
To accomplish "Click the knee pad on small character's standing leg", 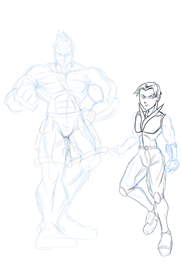I will [x=157, y=198].
